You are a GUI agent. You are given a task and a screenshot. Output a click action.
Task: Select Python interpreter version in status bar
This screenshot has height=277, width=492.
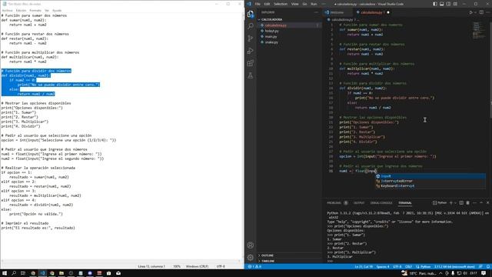454,267
